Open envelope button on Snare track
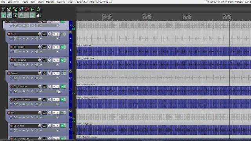 coord(15,78)
